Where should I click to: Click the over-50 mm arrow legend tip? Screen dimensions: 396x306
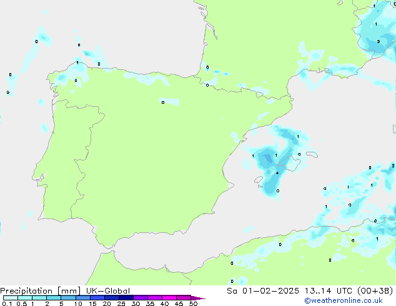click(198, 298)
